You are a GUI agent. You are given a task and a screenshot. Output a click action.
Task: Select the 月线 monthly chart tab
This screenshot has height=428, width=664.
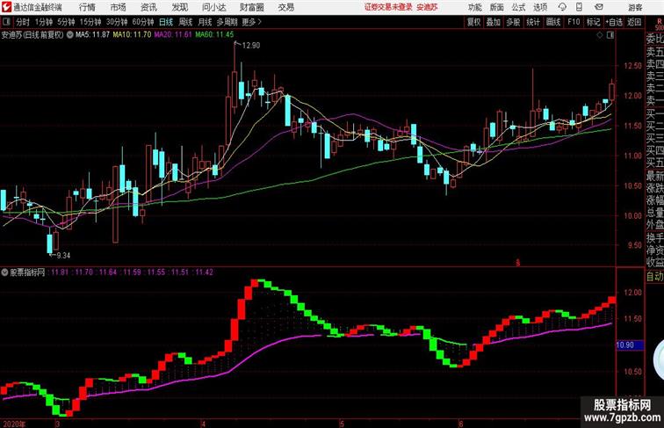coord(205,22)
